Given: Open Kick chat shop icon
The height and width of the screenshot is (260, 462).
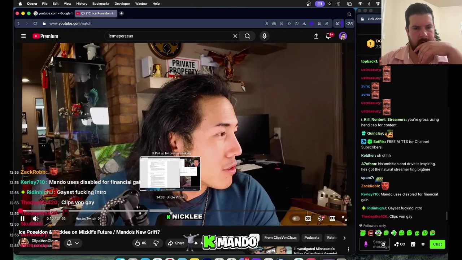Looking at the screenshot, I should (413, 244).
